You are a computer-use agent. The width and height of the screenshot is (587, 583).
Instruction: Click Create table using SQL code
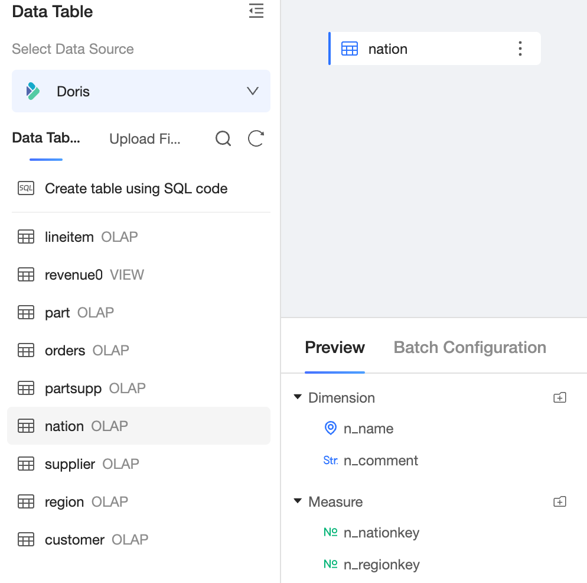click(136, 189)
